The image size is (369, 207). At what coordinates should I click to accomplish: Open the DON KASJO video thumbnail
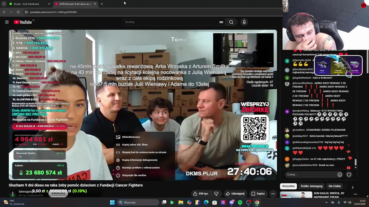pos(296,195)
